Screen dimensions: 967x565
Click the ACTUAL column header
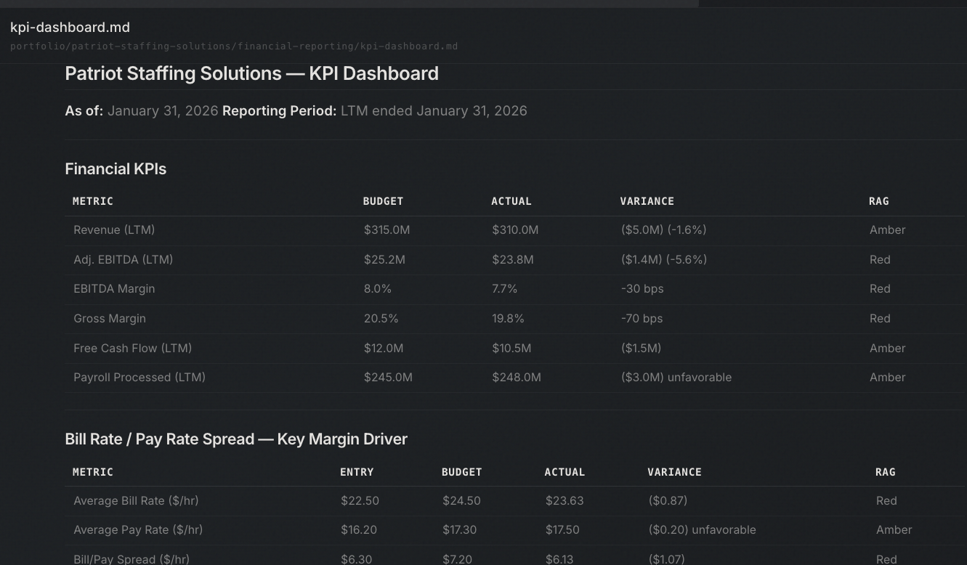tap(511, 201)
